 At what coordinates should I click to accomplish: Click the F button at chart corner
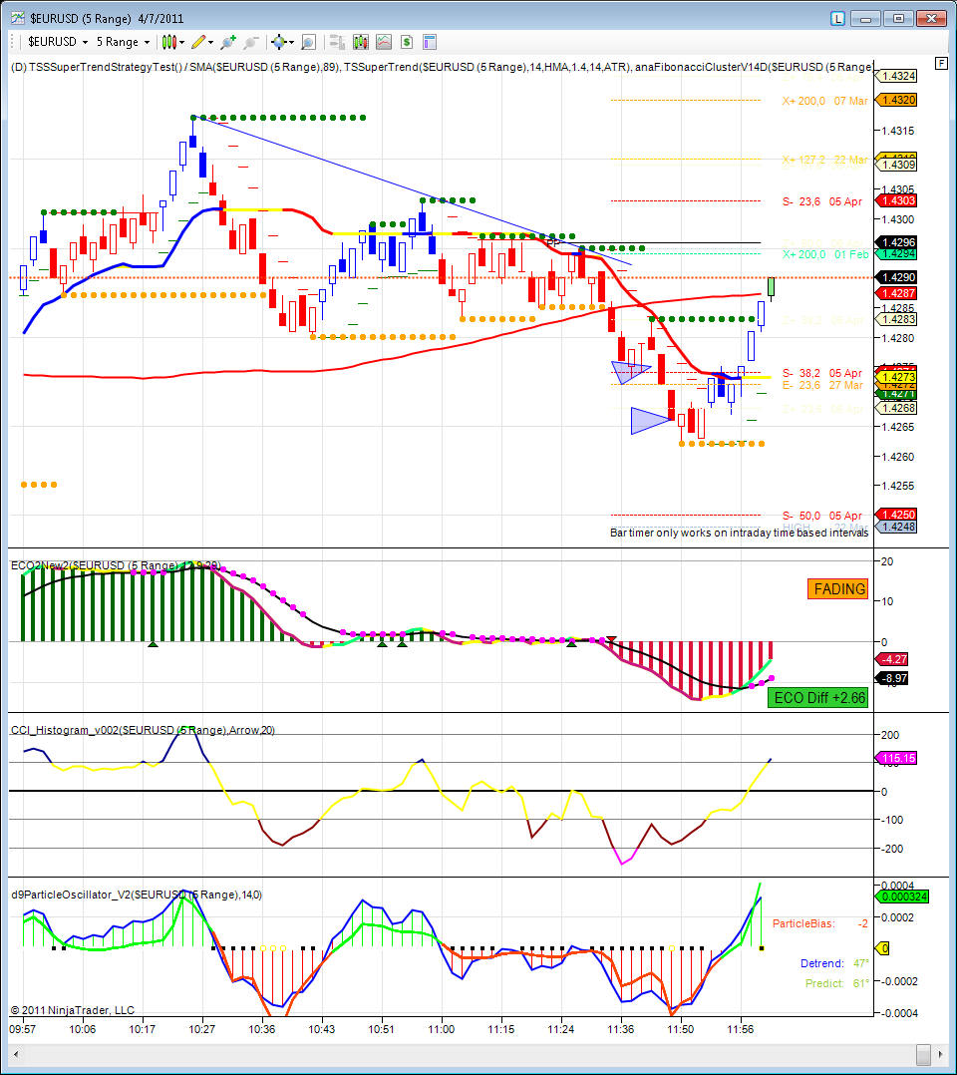(941, 63)
